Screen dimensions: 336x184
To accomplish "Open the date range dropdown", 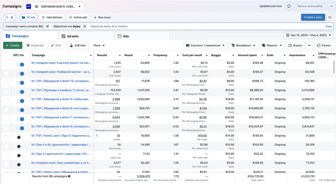I will (x=309, y=35).
